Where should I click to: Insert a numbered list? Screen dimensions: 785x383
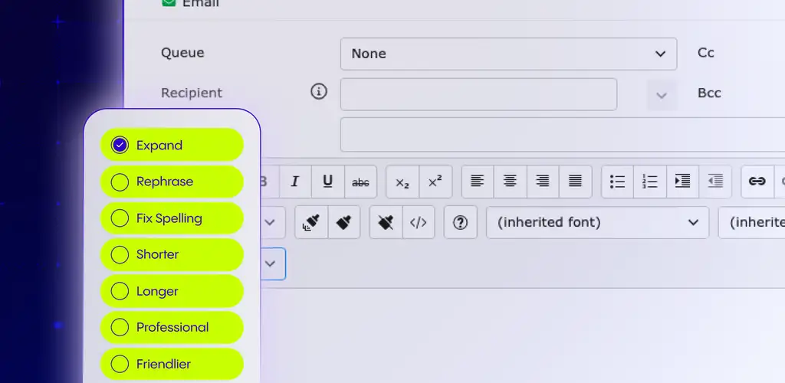click(650, 182)
